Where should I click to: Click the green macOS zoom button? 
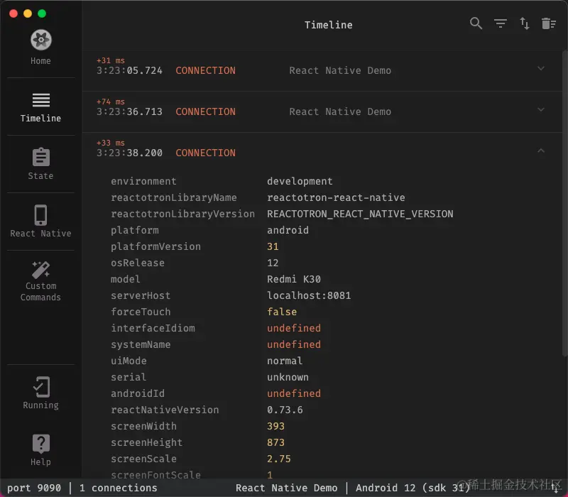point(42,13)
